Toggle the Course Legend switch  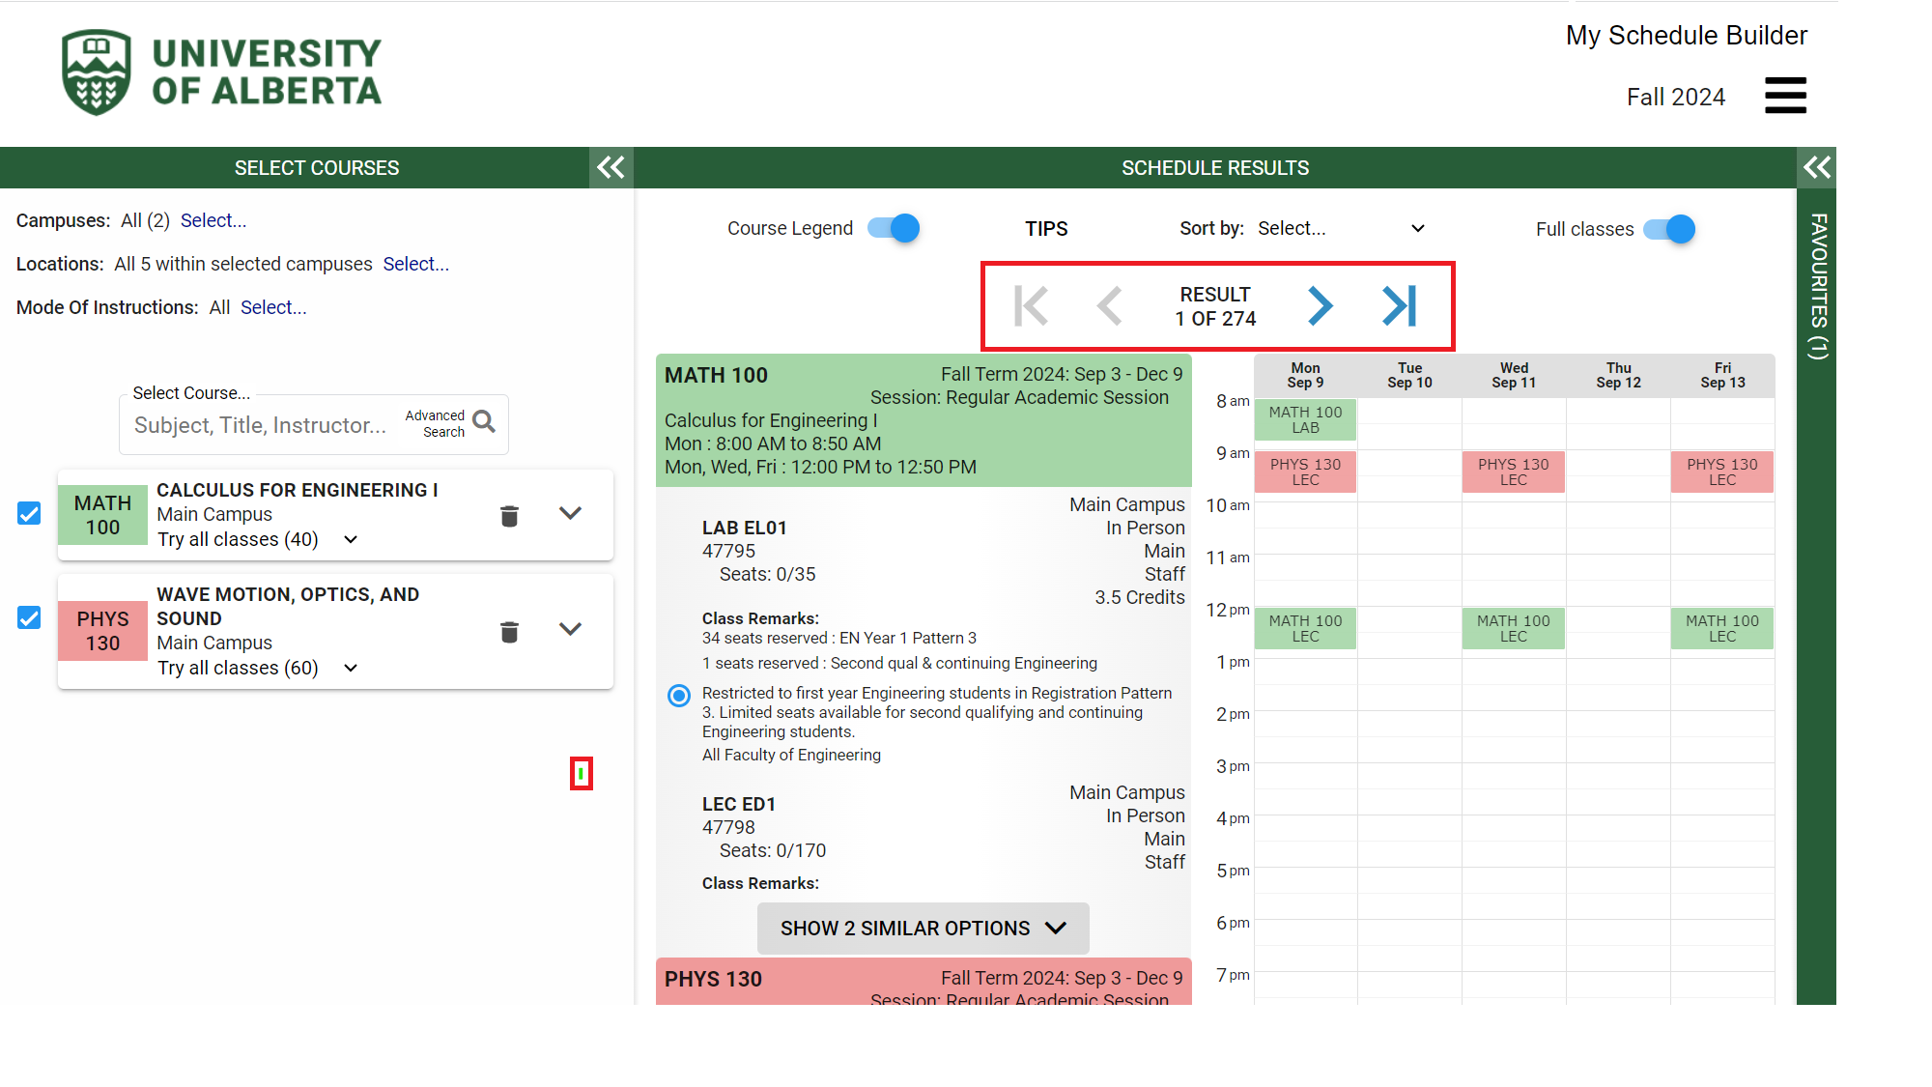click(x=893, y=228)
